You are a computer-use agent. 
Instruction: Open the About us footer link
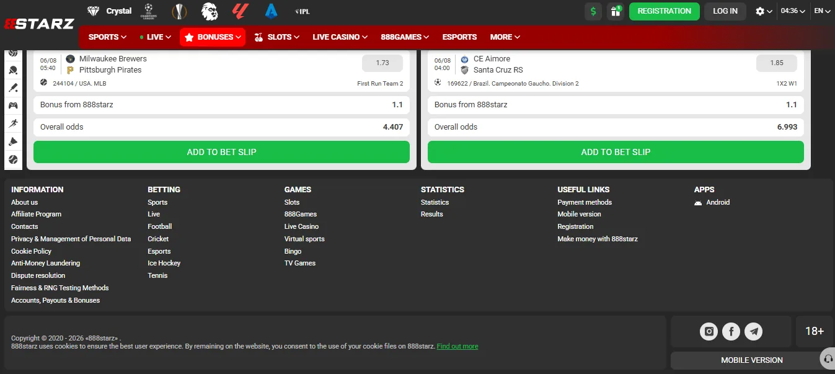pos(24,202)
